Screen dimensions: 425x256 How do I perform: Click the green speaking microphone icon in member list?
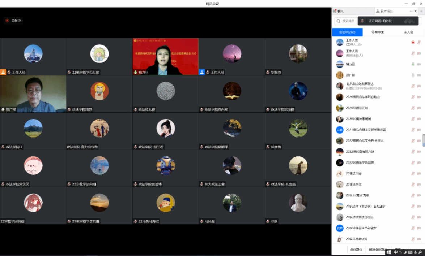click(413, 64)
